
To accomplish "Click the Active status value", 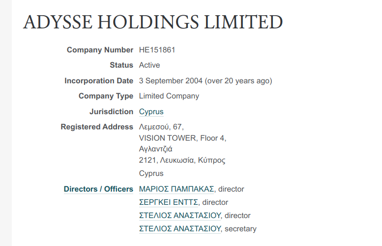I will 149,65.
